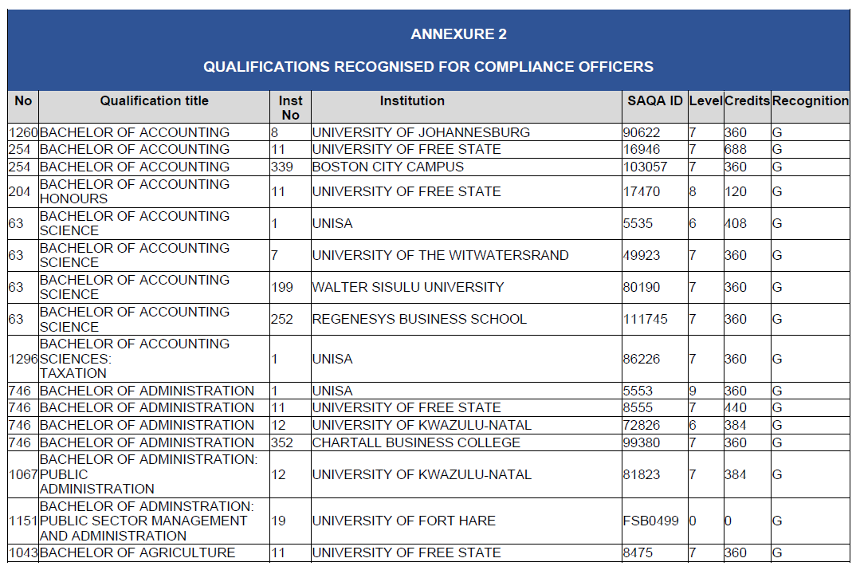Click the Walter Sisulu University cell

pos(408,287)
